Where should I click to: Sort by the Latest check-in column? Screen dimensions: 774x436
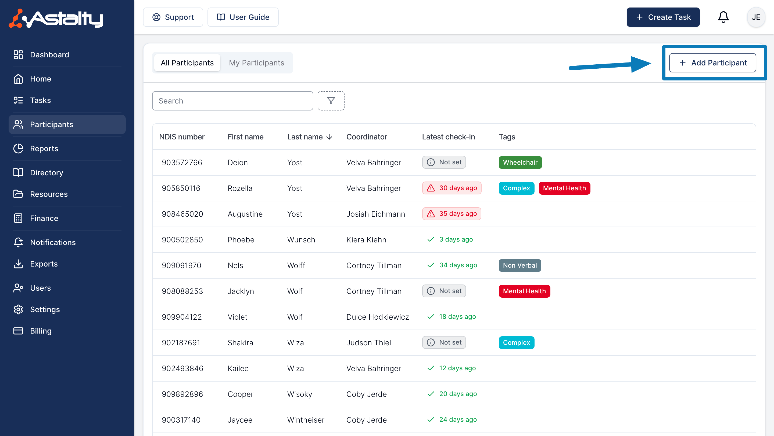click(x=448, y=137)
